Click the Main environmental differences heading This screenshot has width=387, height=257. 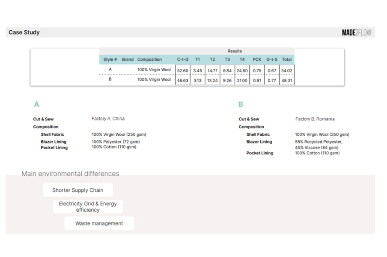tap(70, 174)
